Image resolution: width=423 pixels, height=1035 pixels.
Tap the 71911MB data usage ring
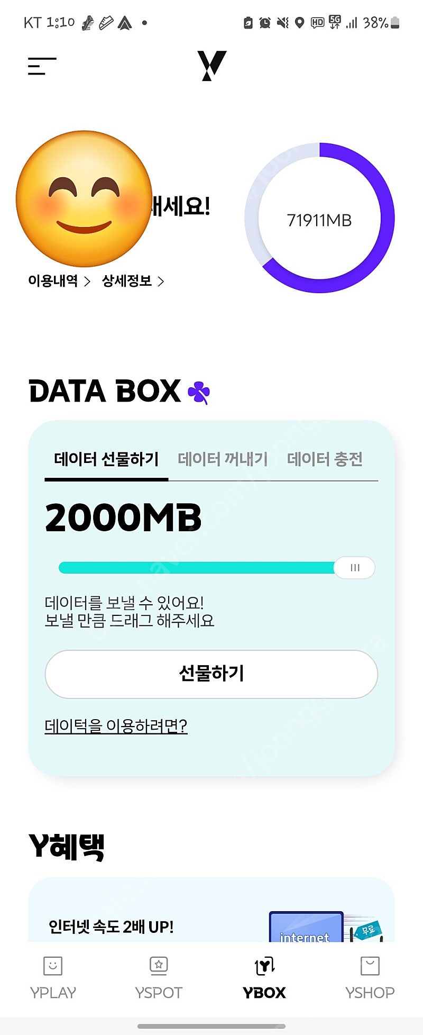319,217
